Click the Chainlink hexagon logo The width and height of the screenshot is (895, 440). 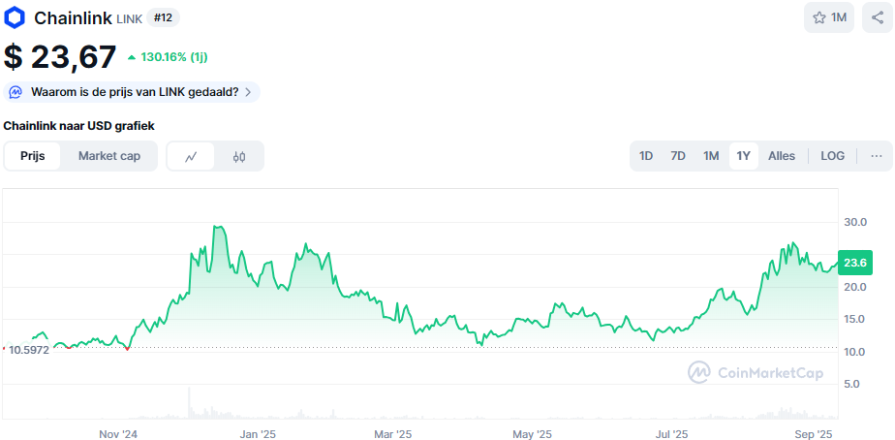pyautogui.click(x=15, y=17)
